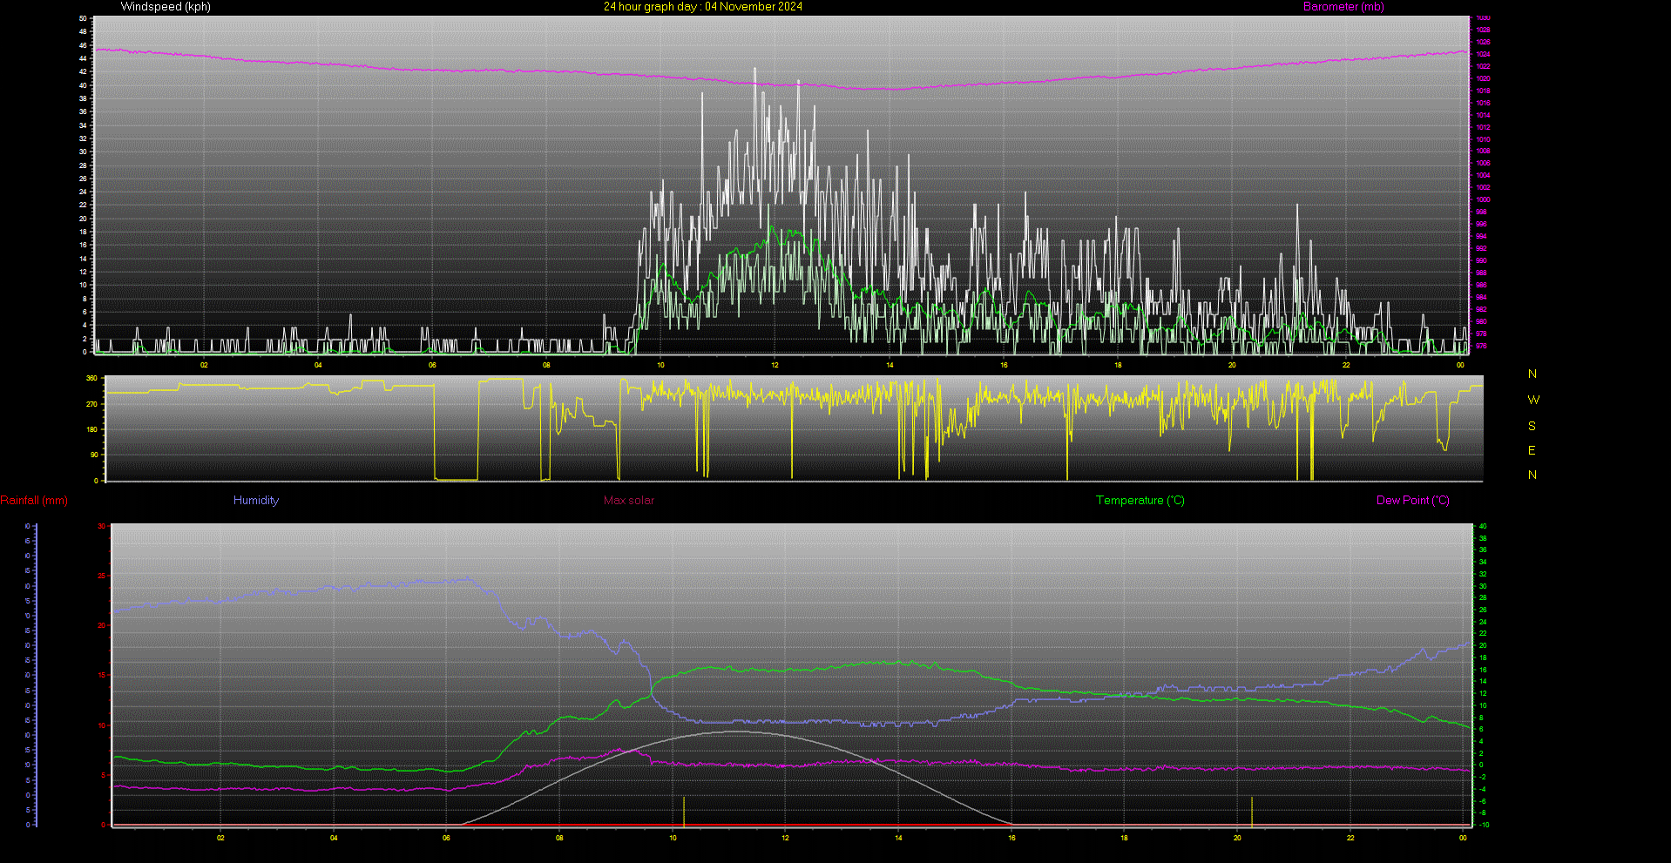Click the green '40' temperature axis value
Image resolution: width=1671 pixels, height=863 pixels.
coord(1483,526)
